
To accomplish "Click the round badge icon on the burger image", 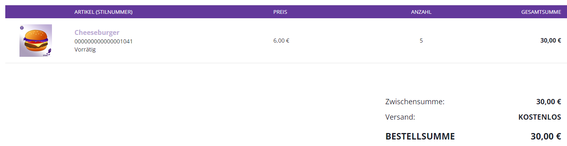I will (x=22, y=28).
